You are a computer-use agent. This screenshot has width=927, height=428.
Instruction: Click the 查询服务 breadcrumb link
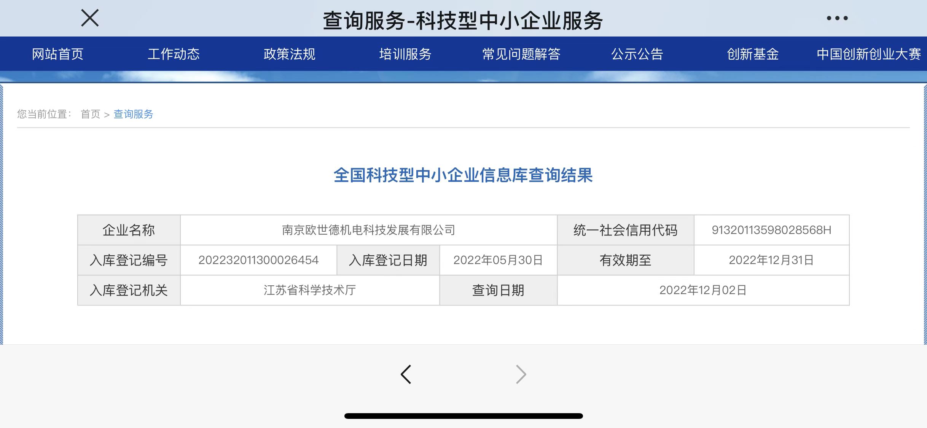[x=133, y=114]
